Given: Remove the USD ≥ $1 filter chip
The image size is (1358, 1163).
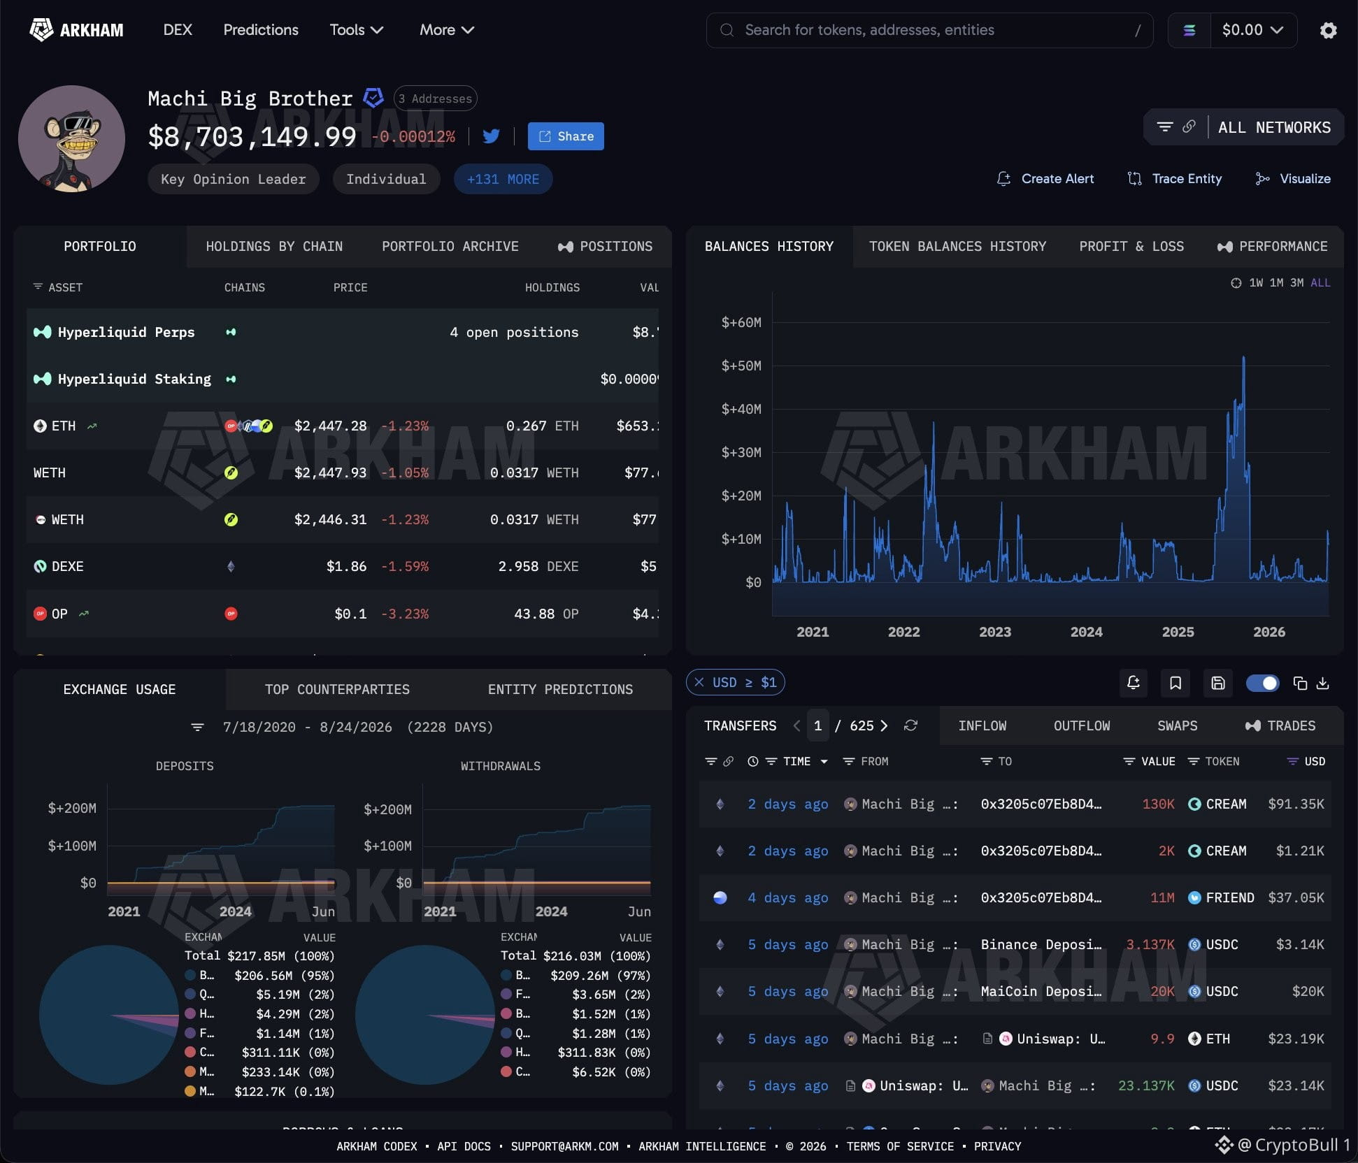Looking at the screenshot, I should [x=699, y=682].
